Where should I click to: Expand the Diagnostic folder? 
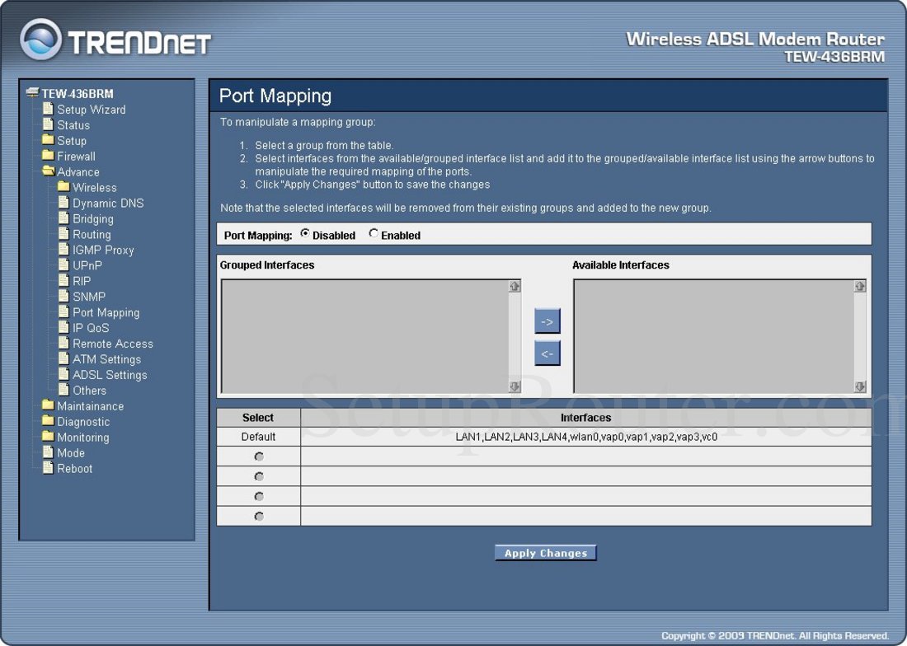pyautogui.click(x=48, y=421)
